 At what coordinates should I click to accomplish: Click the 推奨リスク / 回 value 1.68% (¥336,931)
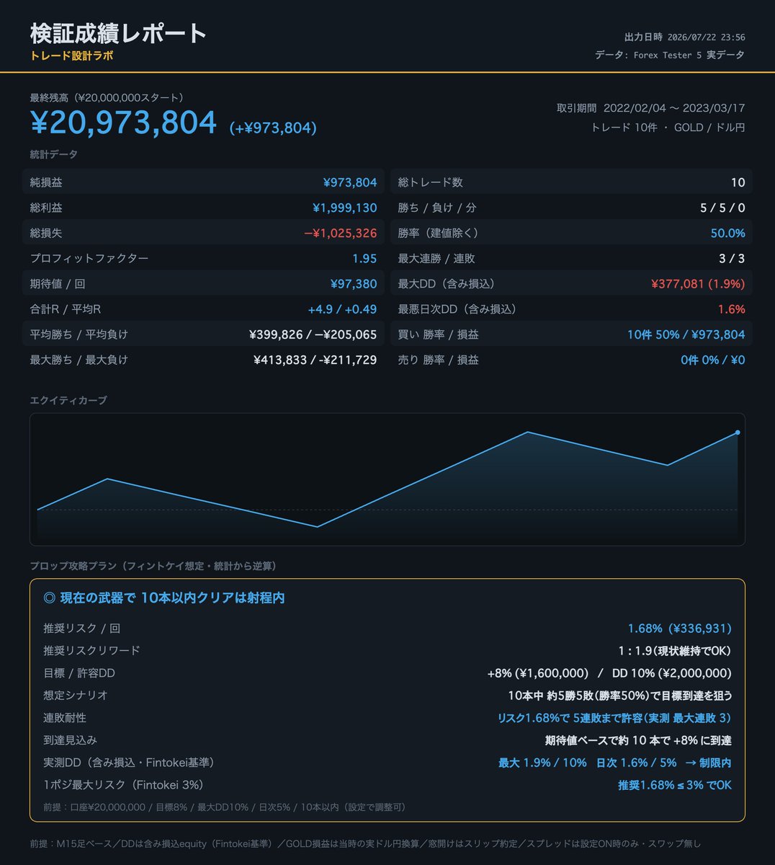[680, 629]
